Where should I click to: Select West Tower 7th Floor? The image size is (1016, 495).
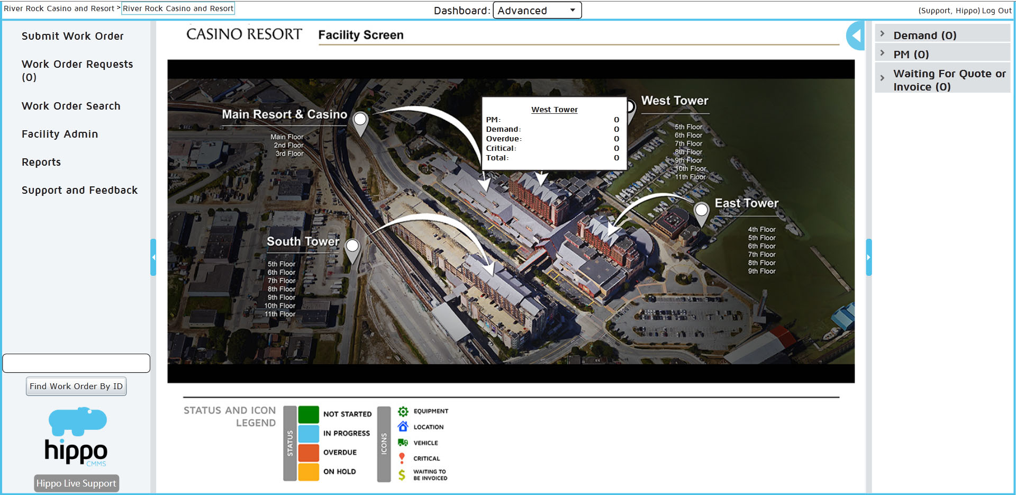[688, 143]
